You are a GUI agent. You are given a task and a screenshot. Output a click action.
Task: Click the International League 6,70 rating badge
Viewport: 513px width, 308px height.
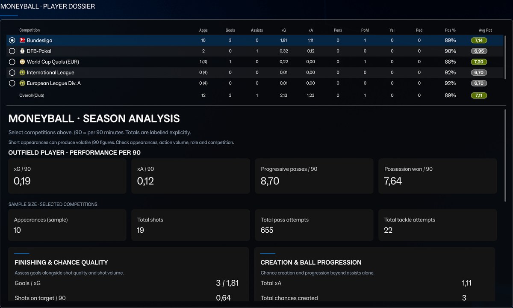coord(479,73)
